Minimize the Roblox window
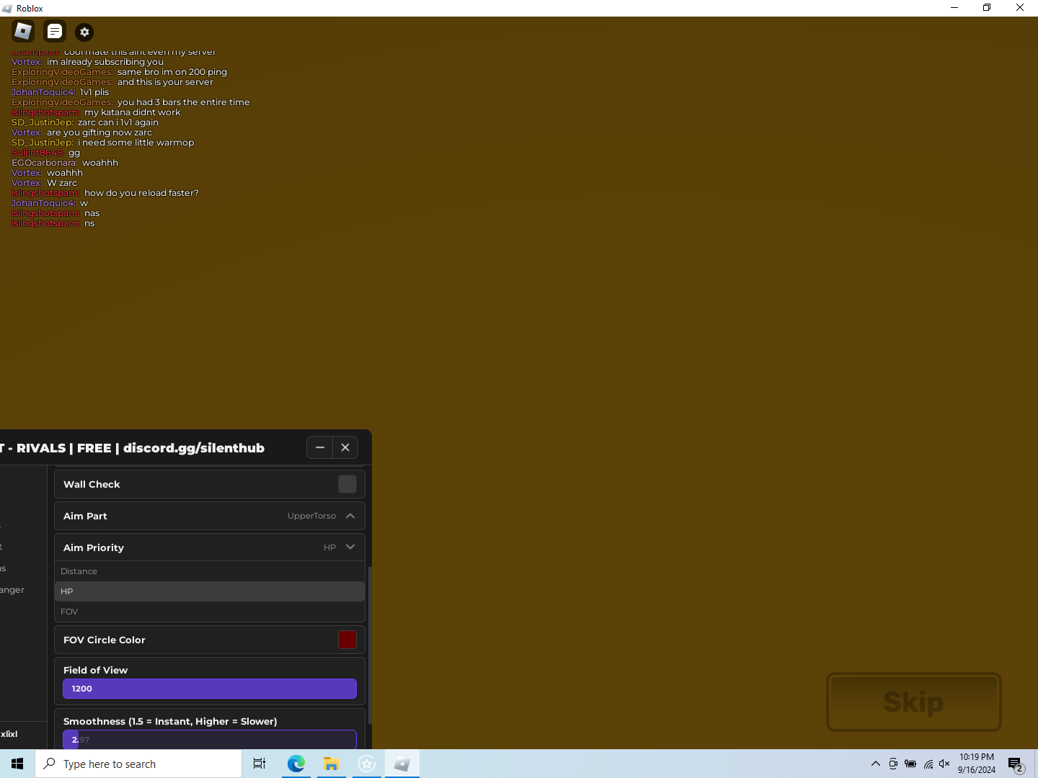This screenshot has width=1038, height=778. [954, 8]
